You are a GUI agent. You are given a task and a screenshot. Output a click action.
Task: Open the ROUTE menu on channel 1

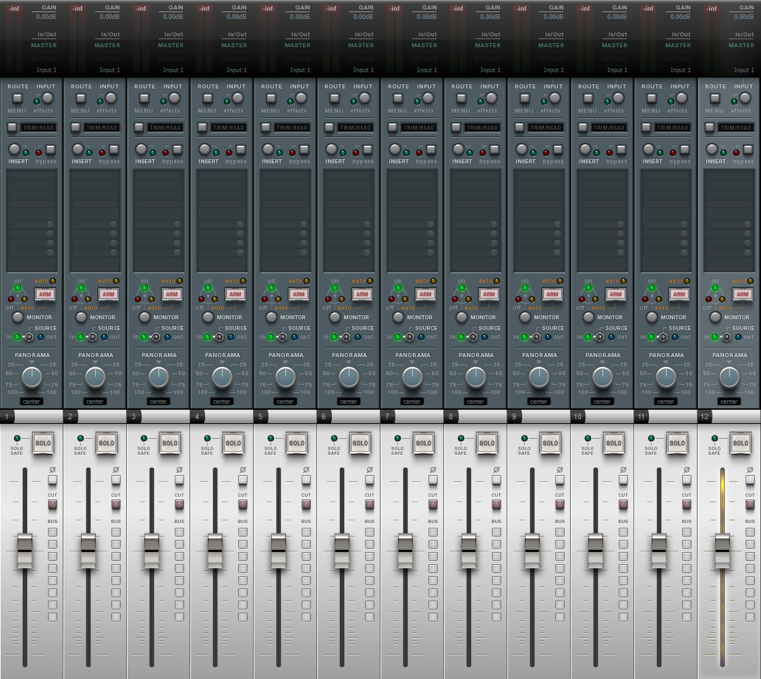point(18,99)
